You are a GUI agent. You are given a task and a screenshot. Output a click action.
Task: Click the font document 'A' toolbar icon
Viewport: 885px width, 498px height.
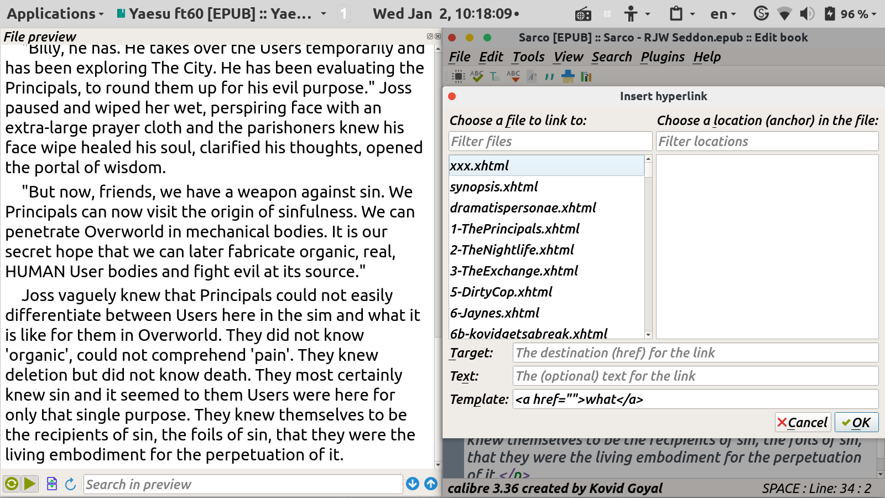coord(532,76)
